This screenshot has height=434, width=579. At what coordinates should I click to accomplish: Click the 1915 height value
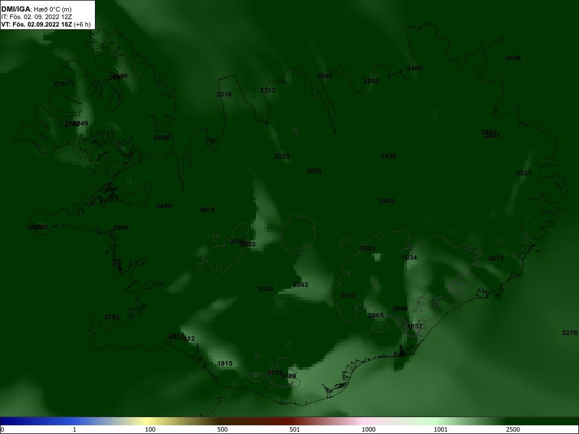(225, 364)
